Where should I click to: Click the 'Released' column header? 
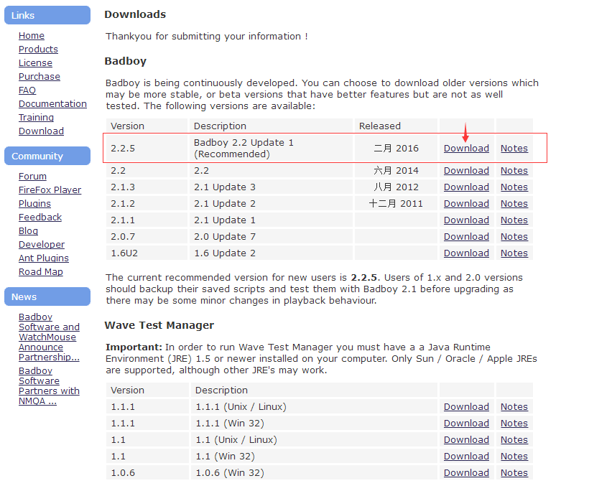pyautogui.click(x=396, y=126)
